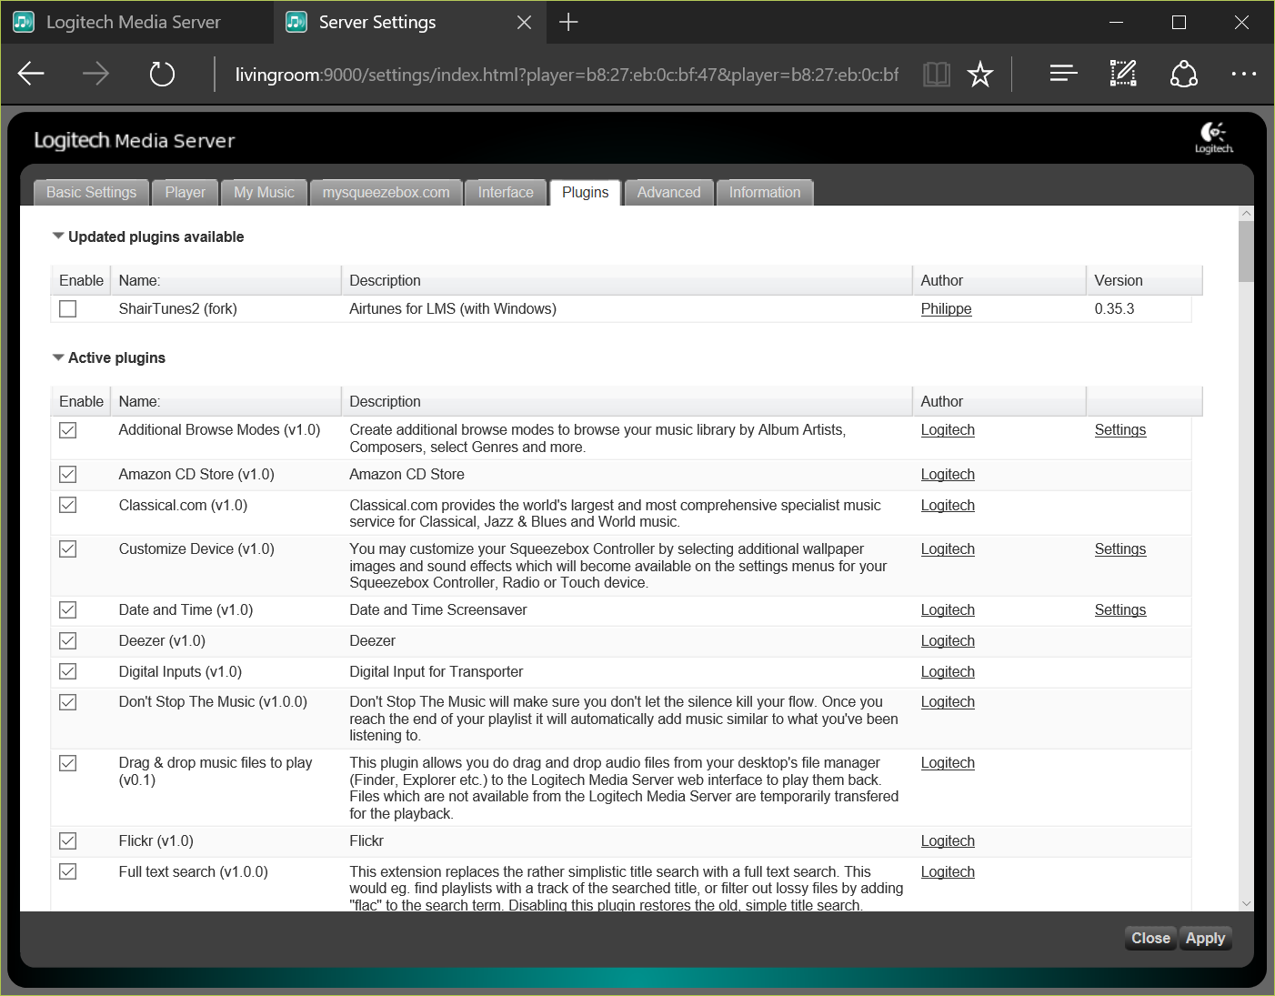Reload the page with Refresh icon
The width and height of the screenshot is (1275, 996).
coord(162,74)
